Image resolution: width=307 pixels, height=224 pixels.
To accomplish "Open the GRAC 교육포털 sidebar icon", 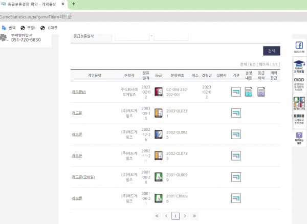I will click(x=299, y=67).
